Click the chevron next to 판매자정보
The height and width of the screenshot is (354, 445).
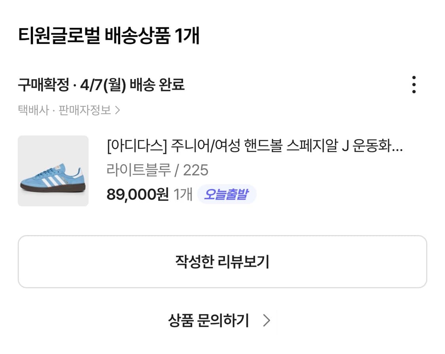click(117, 110)
